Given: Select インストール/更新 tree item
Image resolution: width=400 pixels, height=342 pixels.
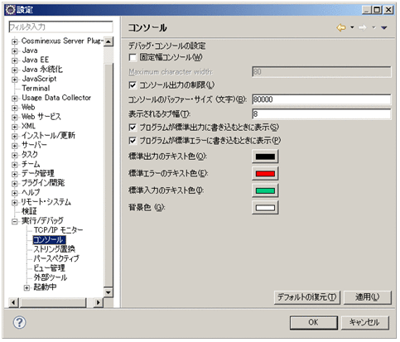Looking at the screenshot, I should point(48,136).
